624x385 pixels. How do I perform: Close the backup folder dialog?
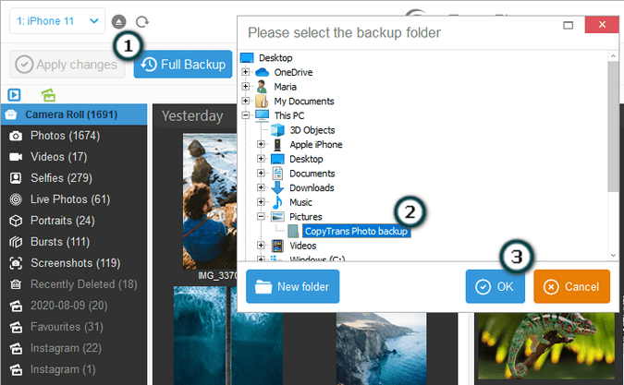coord(602,25)
